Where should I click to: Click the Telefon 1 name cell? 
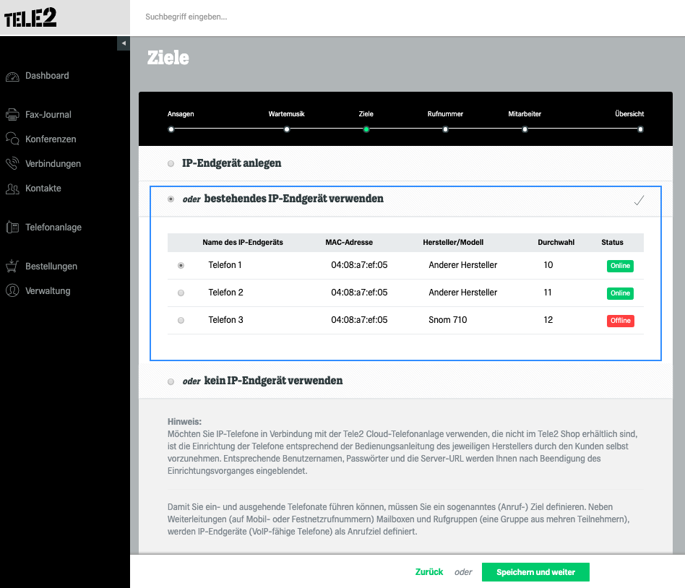coord(225,265)
